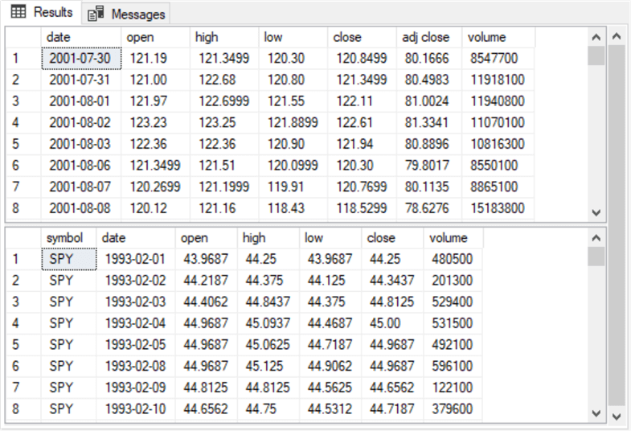
Task: Select volume value 8547700
Action: pos(498,59)
